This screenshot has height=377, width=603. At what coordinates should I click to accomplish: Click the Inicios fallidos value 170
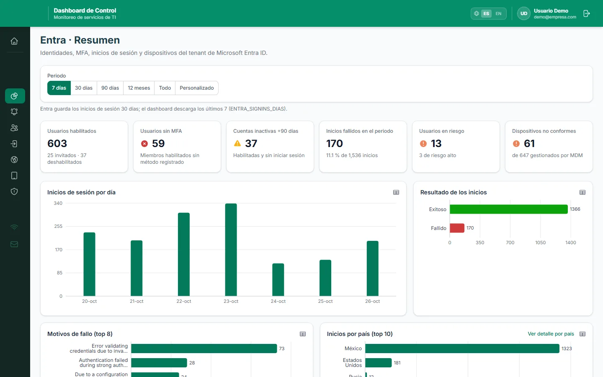click(335, 144)
